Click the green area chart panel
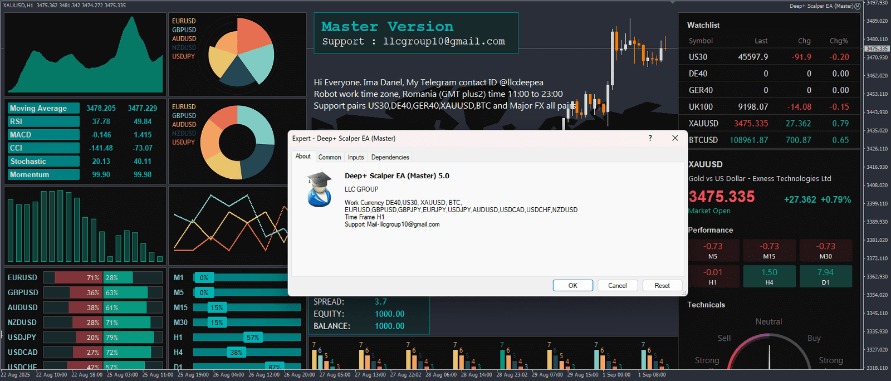This screenshot has width=891, height=381. (x=85, y=54)
